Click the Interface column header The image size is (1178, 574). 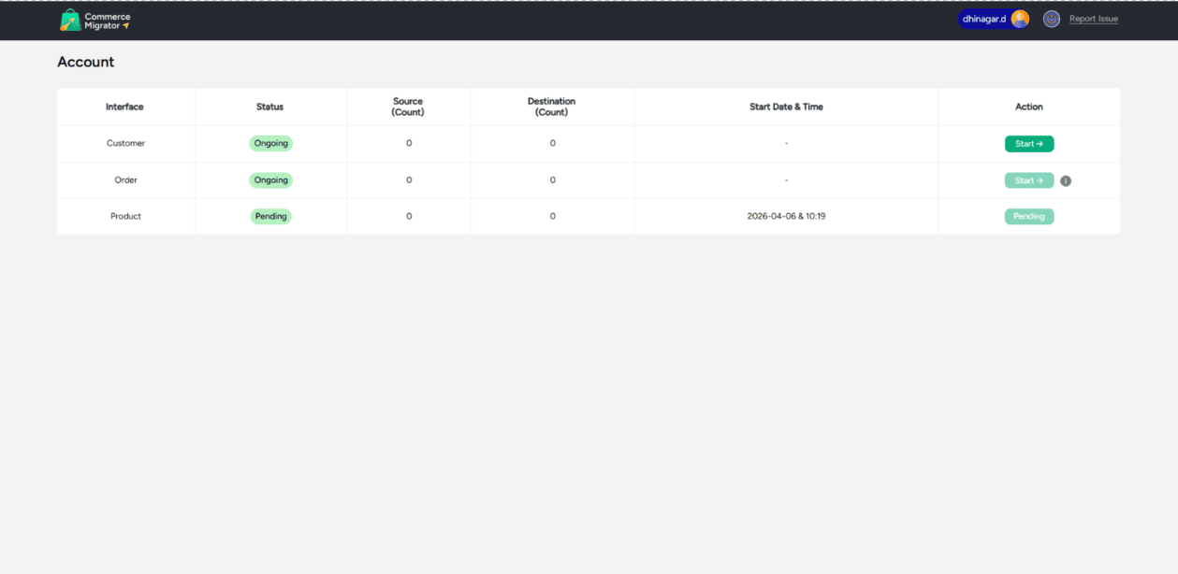point(124,107)
